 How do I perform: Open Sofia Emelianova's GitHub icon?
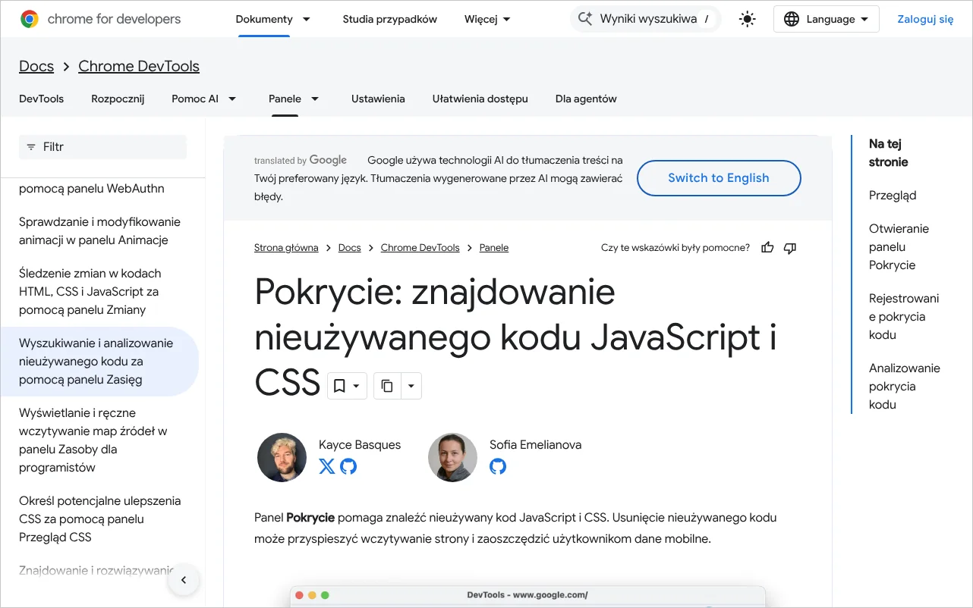(498, 465)
